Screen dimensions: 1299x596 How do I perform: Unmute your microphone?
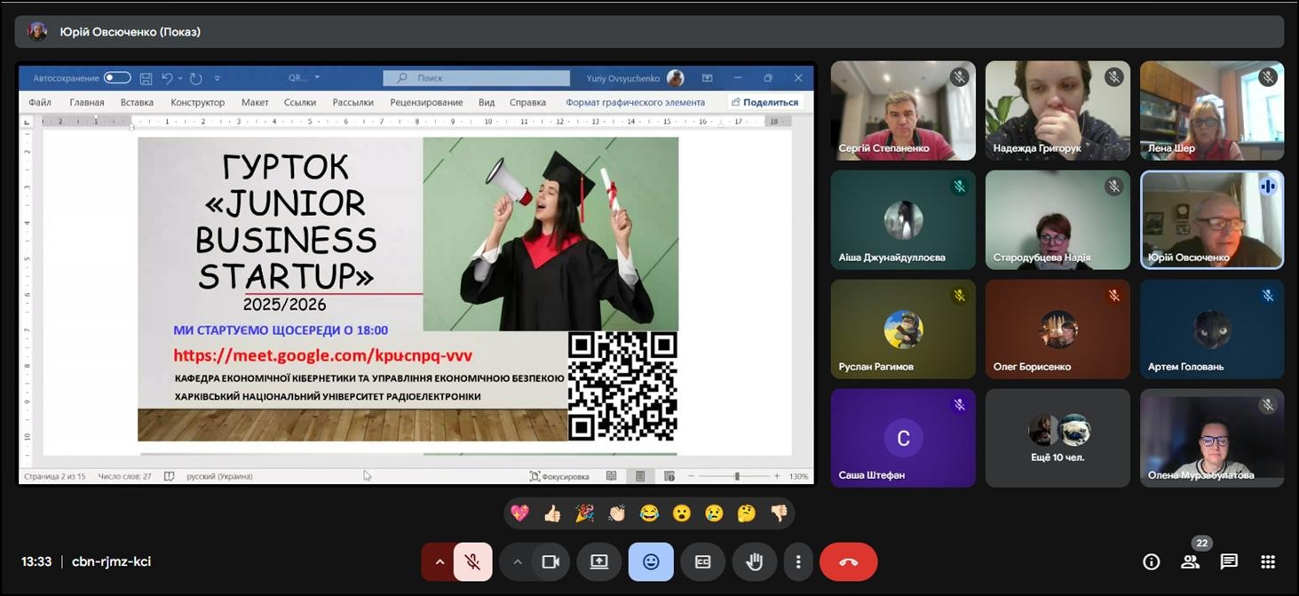[472, 561]
